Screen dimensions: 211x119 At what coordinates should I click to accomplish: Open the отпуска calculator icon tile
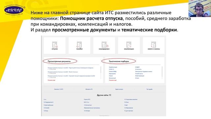pos(55,46)
